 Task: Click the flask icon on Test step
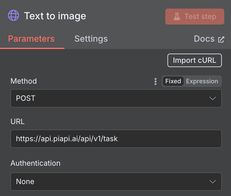[177, 17]
